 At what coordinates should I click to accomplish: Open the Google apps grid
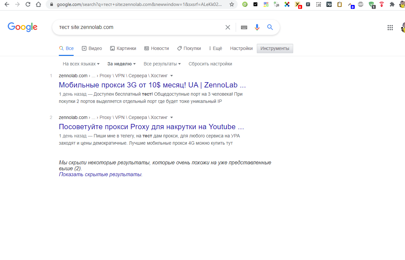coord(390,28)
